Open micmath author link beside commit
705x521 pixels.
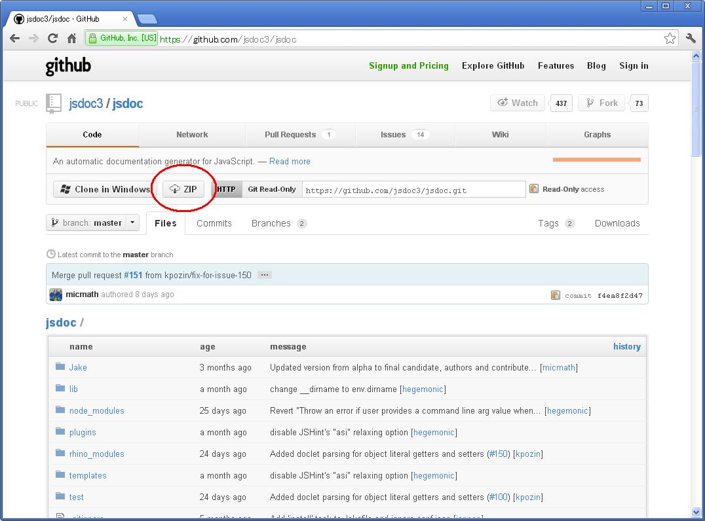tap(82, 294)
